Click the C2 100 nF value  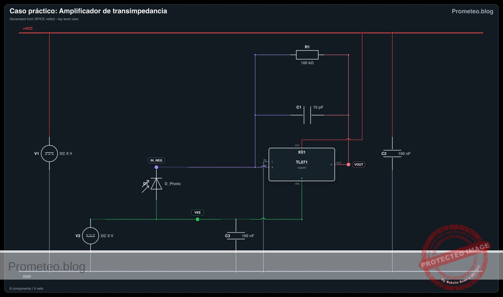pyautogui.click(x=404, y=154)
